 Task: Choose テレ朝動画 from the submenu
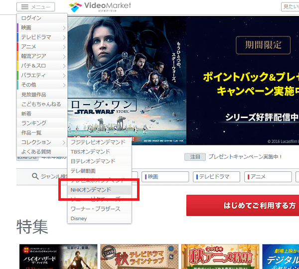pos(100,171)
